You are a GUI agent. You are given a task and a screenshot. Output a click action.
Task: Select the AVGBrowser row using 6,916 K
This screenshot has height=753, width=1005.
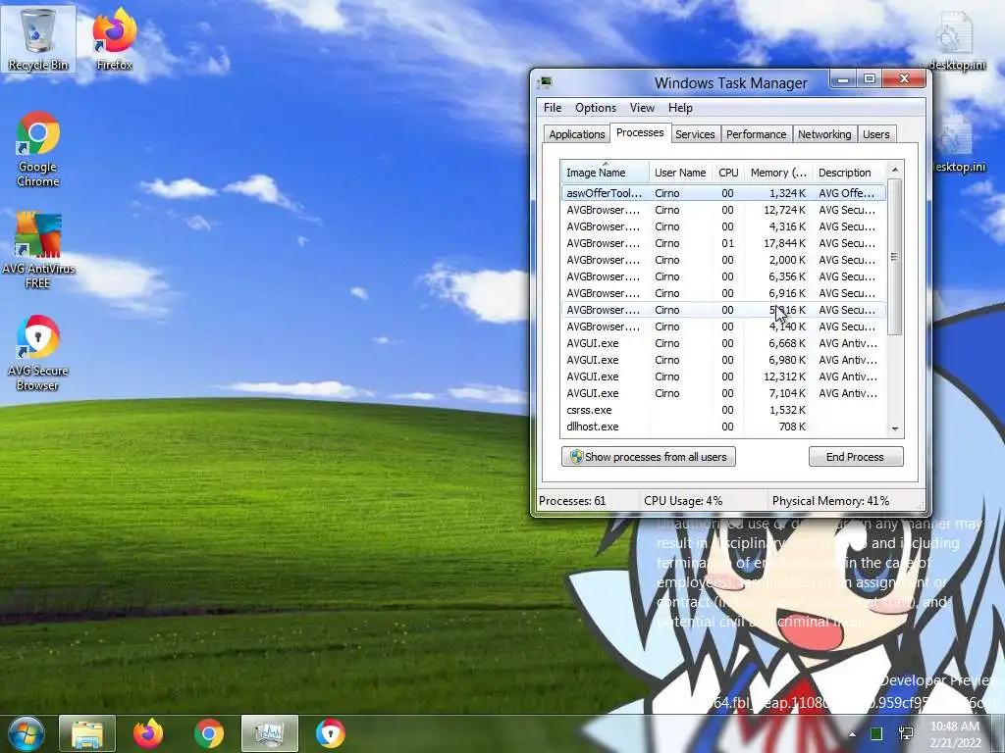[x=723, y=292]
